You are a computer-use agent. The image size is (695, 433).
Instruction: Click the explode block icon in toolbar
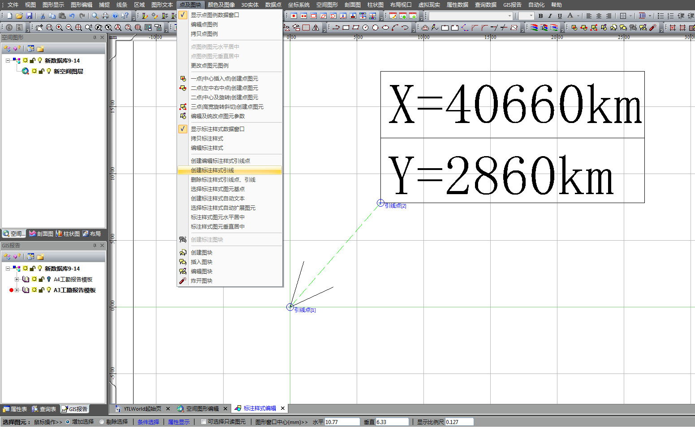click(x=653, y=27)
